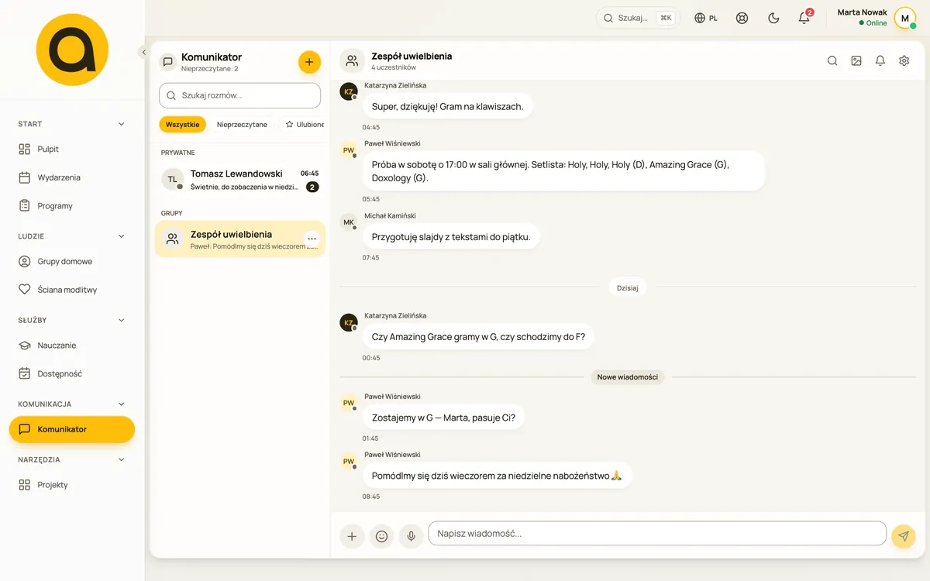Open Michał Kamiński's MK avatar
Viewport: 930px width, 581px height.
tap(349, 222)
